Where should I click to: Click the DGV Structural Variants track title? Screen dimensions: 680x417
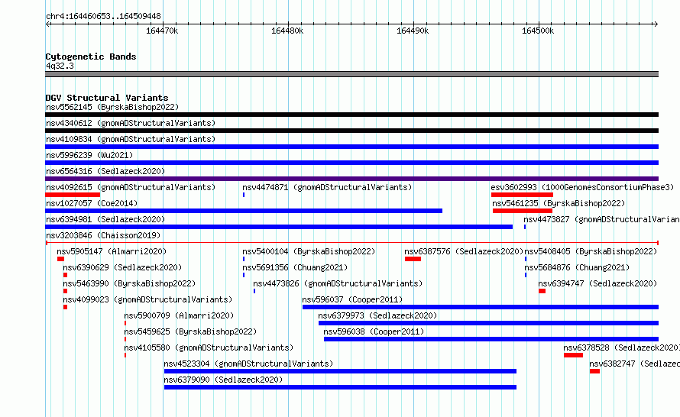click(x=107, y=98)
